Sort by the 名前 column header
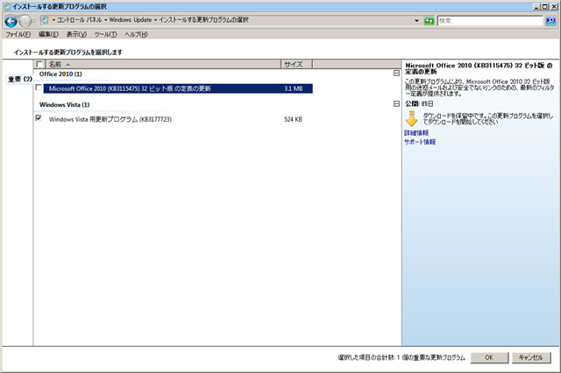 pos(164,64)
